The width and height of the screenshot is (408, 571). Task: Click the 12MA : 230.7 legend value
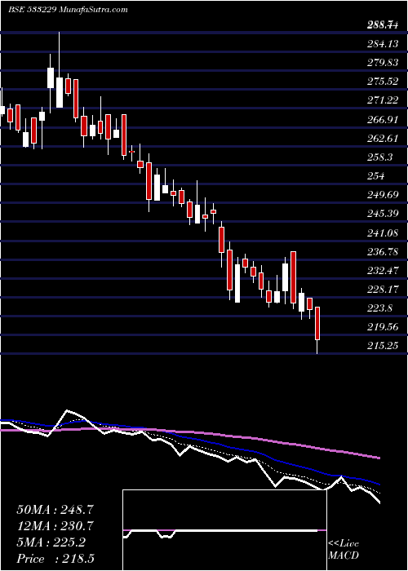pyautogui.click(x=55, y=526)
